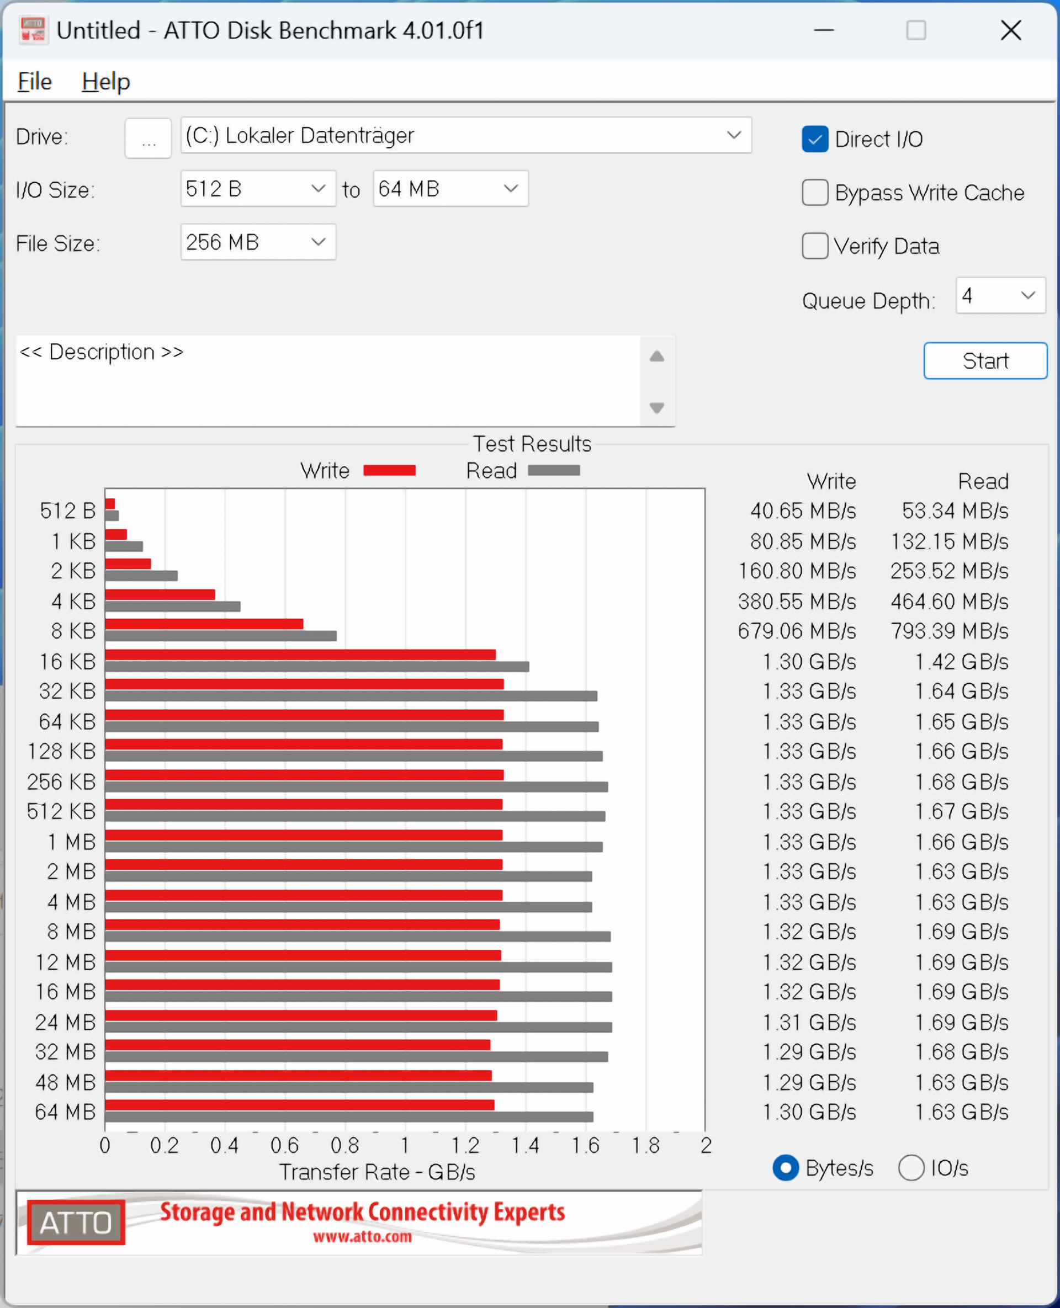Click the gray read bar for 2 KB
Viewport: 1060px width, 1308px height.
(x=141, y=576)
